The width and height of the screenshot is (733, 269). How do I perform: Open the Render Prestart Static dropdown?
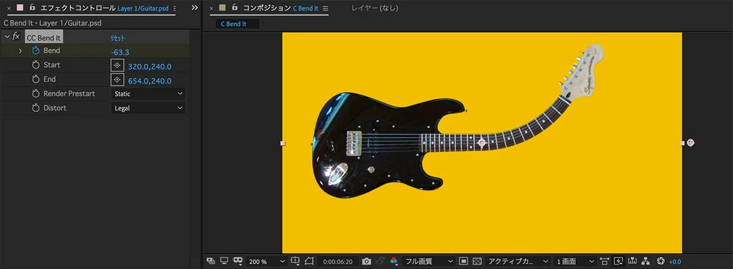(x=148, y=94)
